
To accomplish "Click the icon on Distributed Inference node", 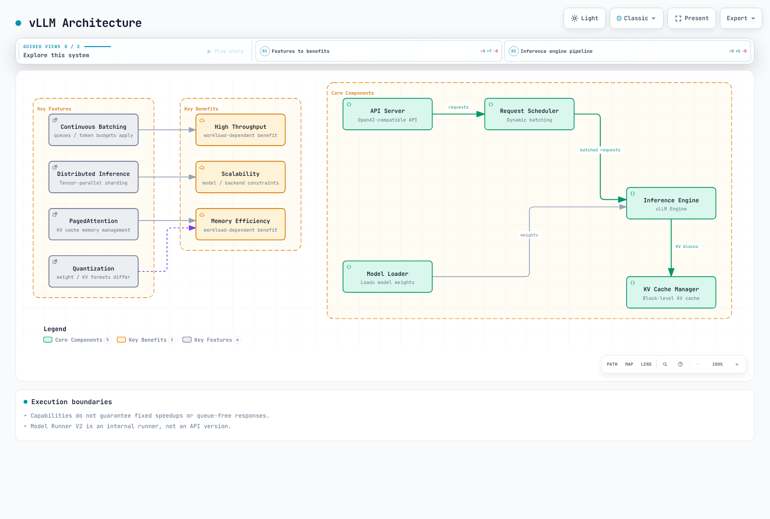I will tap(55, 167).
